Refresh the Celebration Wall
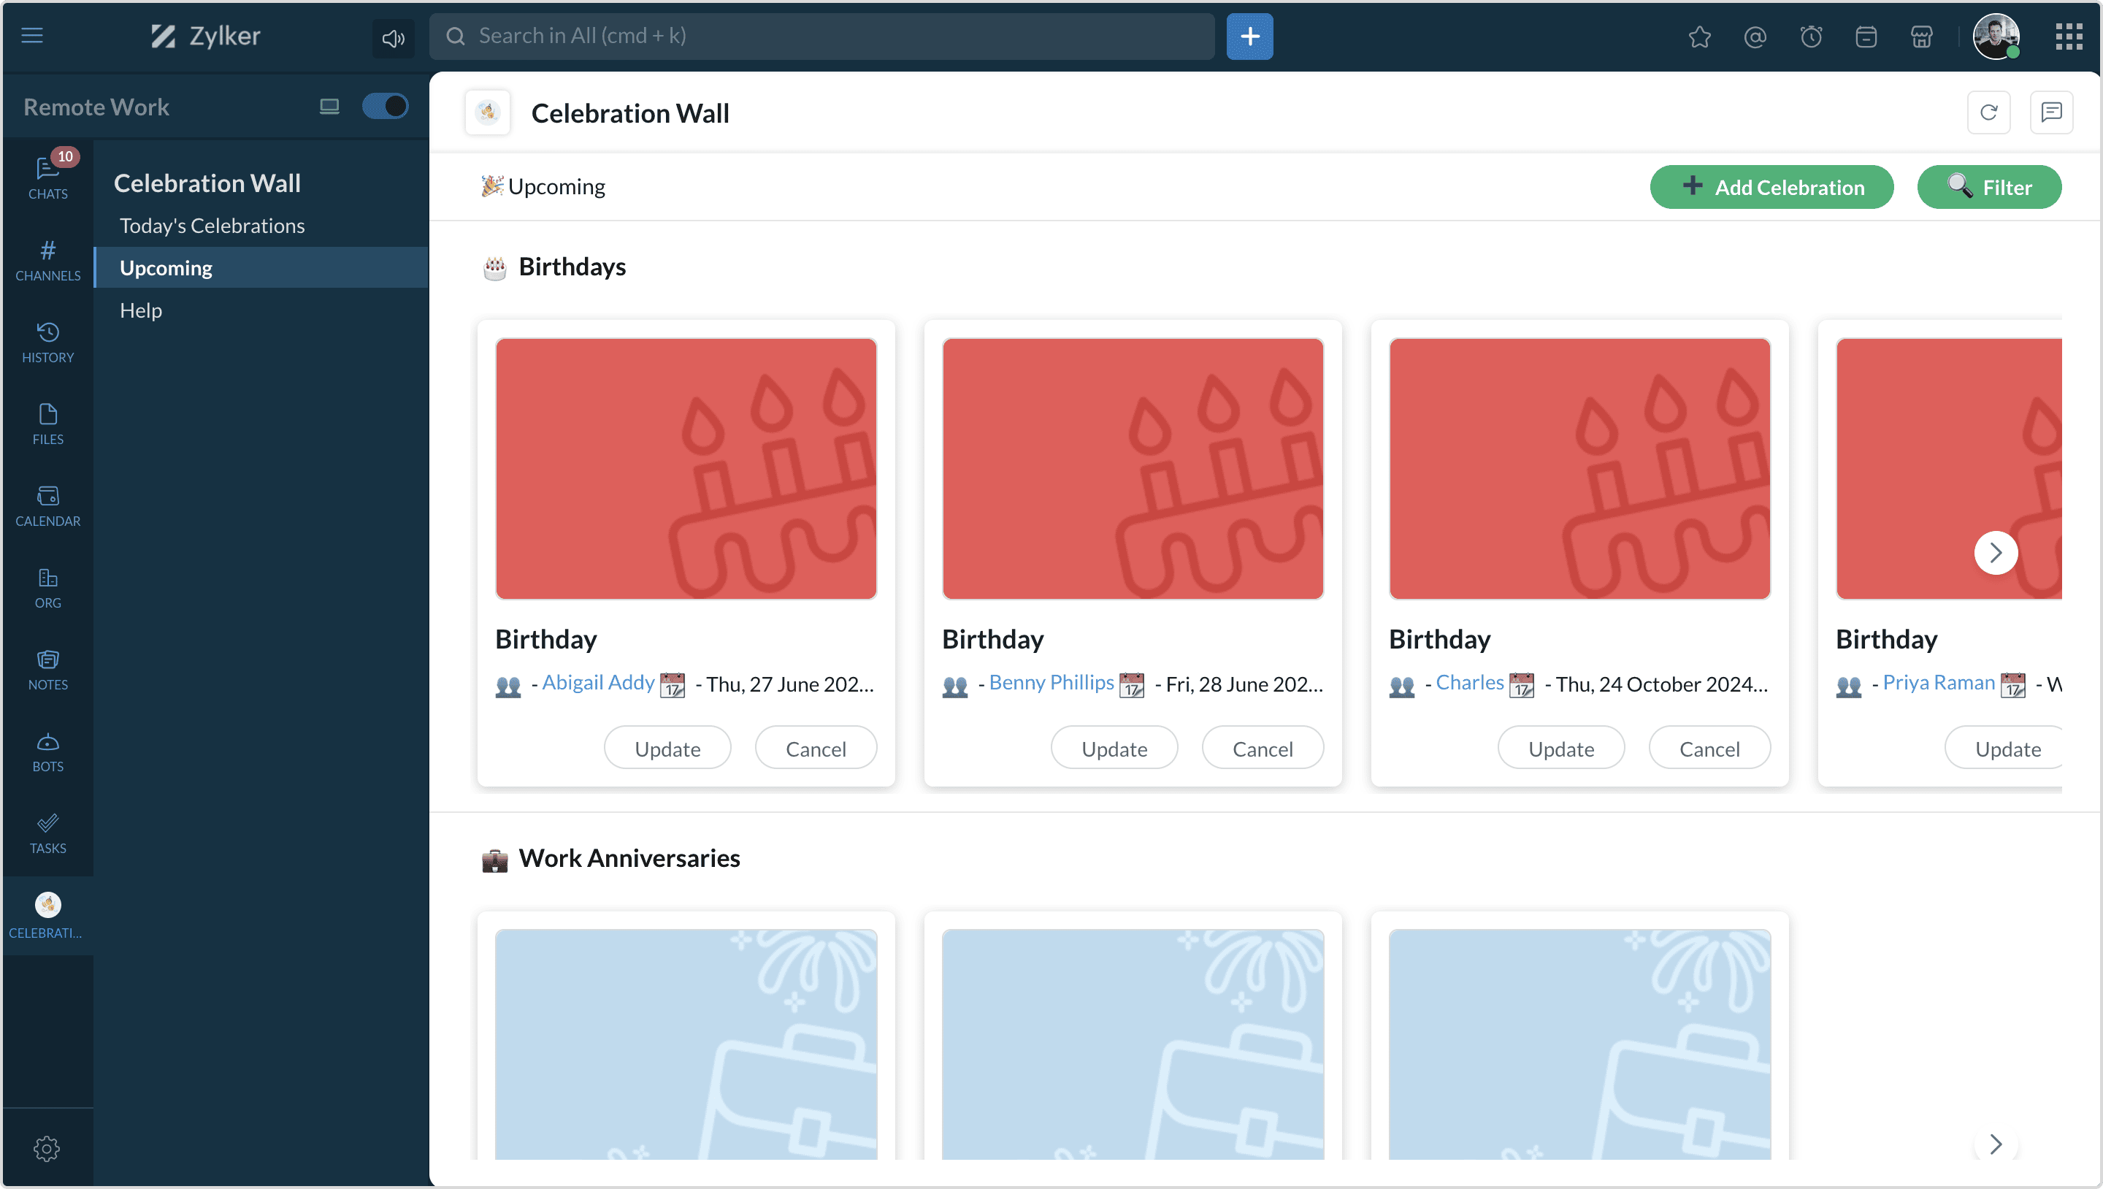The image size is (2103, 1189). [x=1988, y=112]
